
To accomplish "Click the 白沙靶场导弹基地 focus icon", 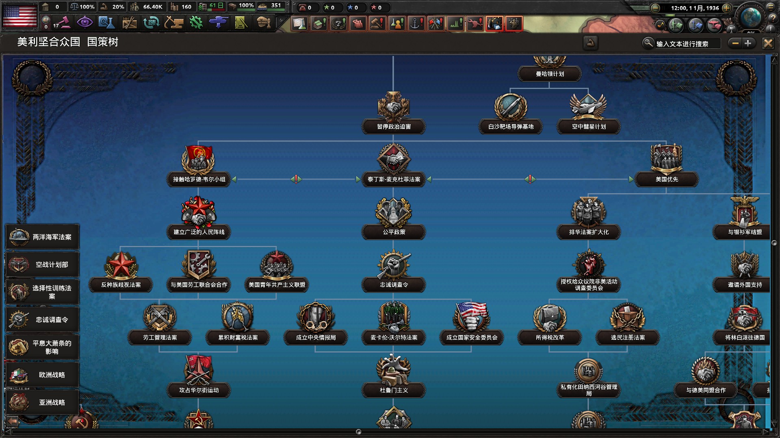I will tap(511, 106).
